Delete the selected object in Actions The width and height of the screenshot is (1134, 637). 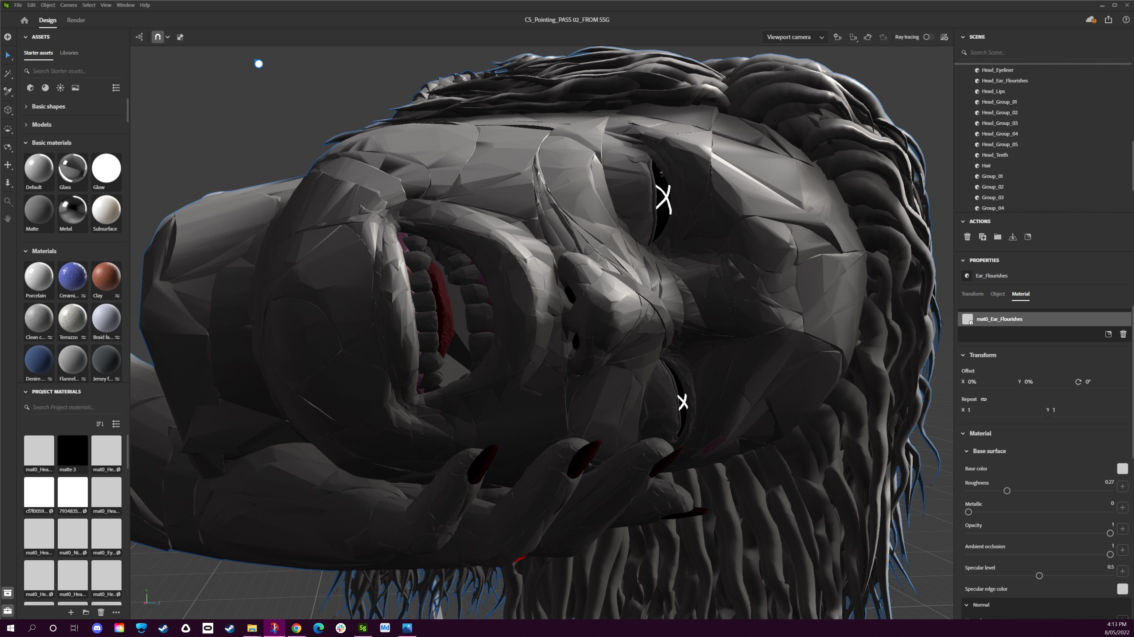click(967, 237)
